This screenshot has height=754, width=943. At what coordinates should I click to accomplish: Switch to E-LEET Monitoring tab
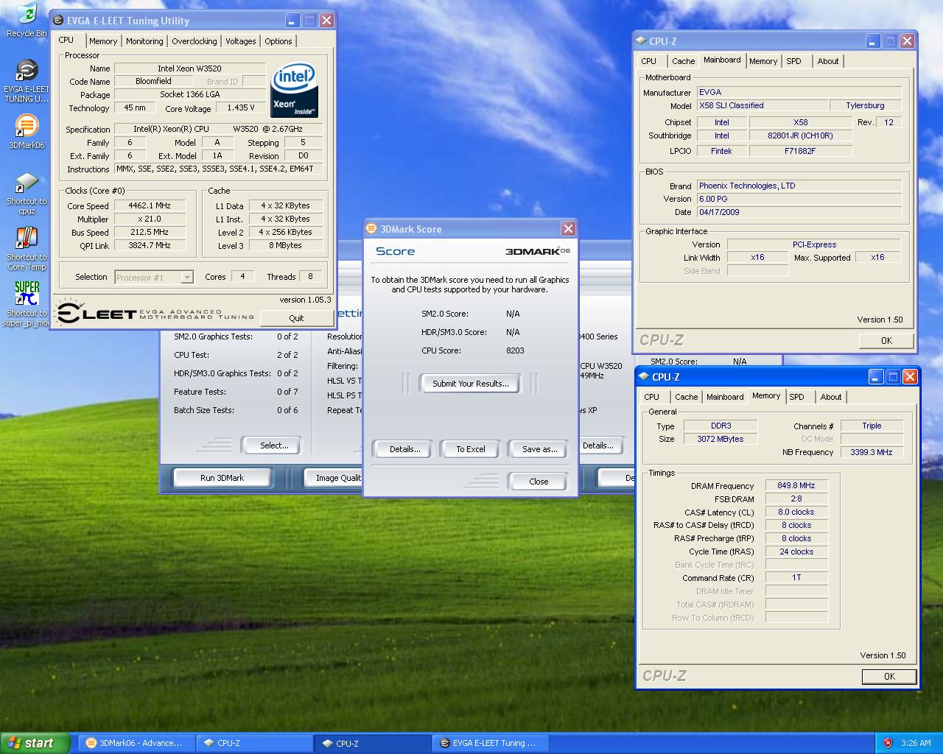pos(144,41)
